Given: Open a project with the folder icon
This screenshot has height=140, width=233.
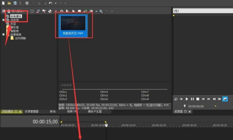Looking at the screenshot, I should click(x=9, y=3).
